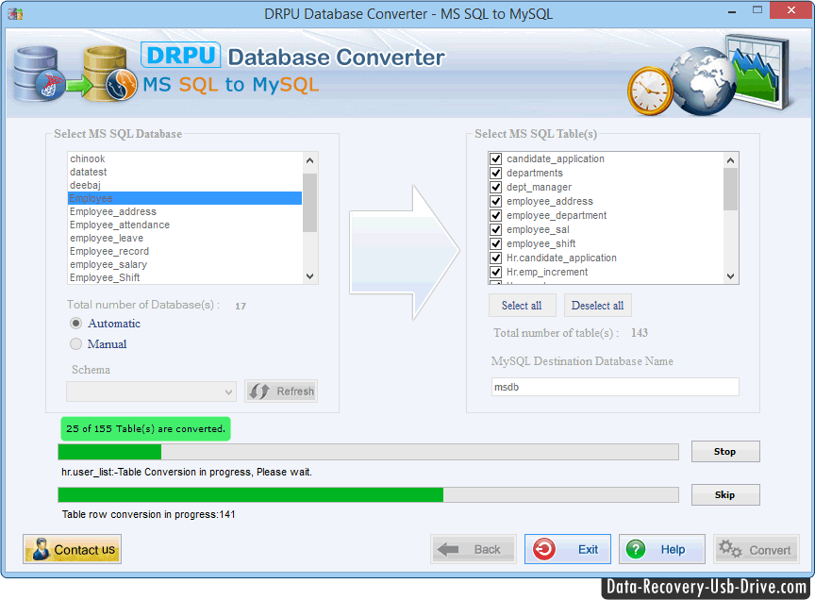The image size is (815, 600).
Task: Click the Deselect all button
Action: (x=598, y=306)
